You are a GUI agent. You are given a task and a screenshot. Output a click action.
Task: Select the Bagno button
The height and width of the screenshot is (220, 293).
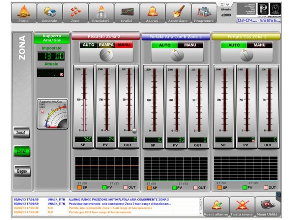click(21, 171)
